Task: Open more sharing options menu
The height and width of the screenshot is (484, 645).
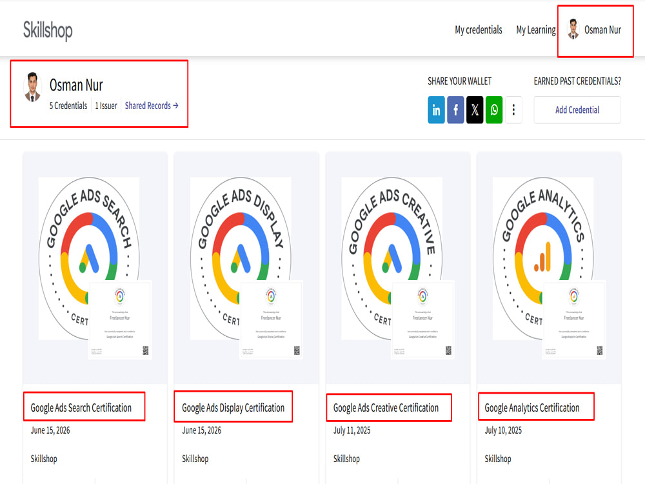Action: click(513, 110)
